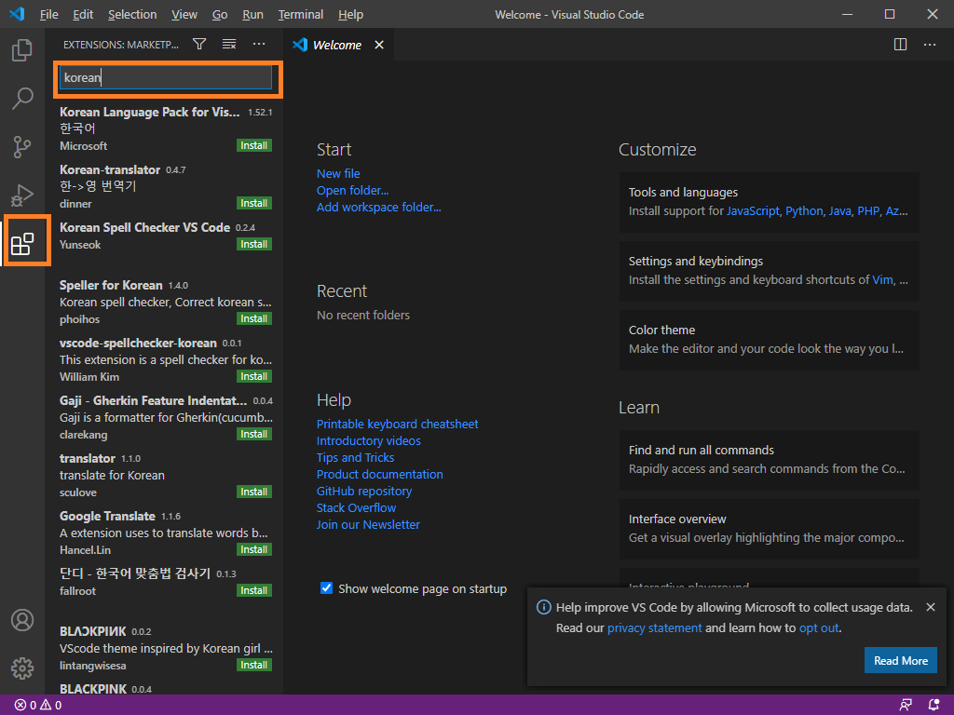The width and height of the screenshot is (954, 715).
Task: Open the View menu
Action: coord(184,14)
